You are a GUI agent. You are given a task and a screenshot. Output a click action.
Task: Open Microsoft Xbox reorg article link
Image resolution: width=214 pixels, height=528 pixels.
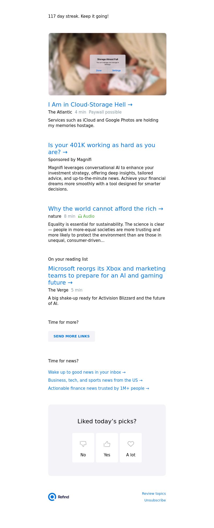point(106,275)
